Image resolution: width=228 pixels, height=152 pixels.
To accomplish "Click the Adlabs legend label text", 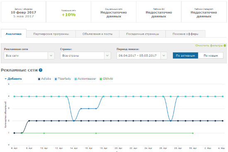I will tap(46, 78).
